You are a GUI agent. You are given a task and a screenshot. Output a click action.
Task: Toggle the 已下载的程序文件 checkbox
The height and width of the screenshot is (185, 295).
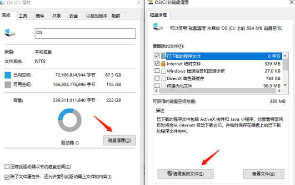pyautogui.click(x=157, y=56)
